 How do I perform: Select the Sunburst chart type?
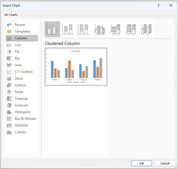pos(22,105)
